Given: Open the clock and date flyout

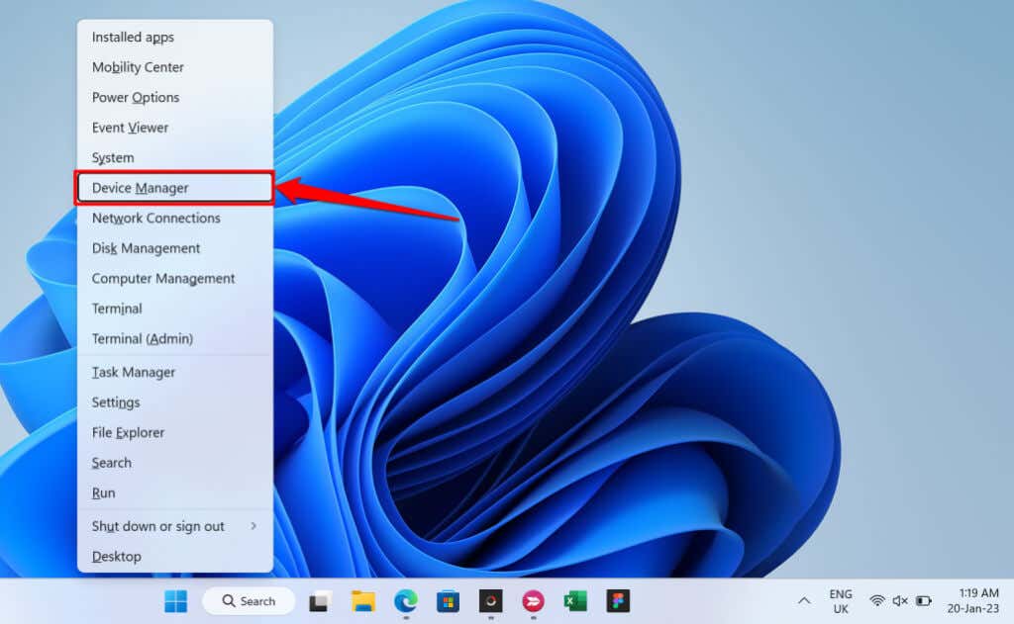Looking at the screenshot, I should (x=973, y=600).
